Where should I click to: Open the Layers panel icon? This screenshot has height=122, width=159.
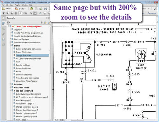(3, 40)
